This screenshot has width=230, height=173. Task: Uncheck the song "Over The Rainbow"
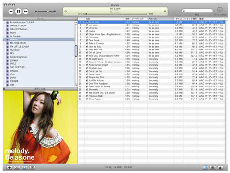(87, 84)
